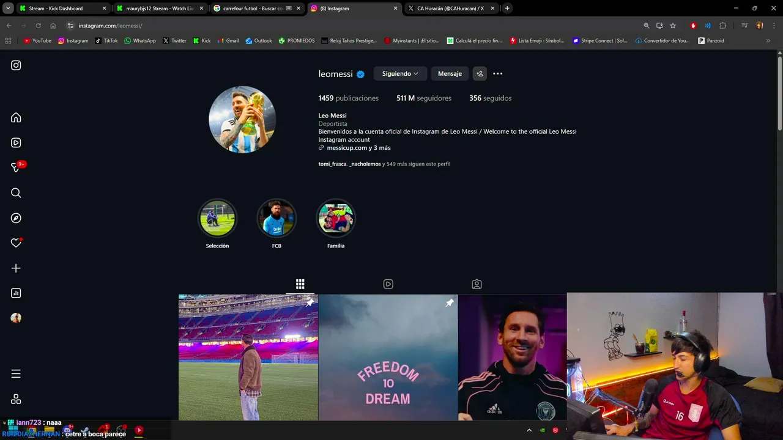This screenshot has height=440, width=783.
Task: Open the Dashboard insights chart icon
Action: [16, 293]
